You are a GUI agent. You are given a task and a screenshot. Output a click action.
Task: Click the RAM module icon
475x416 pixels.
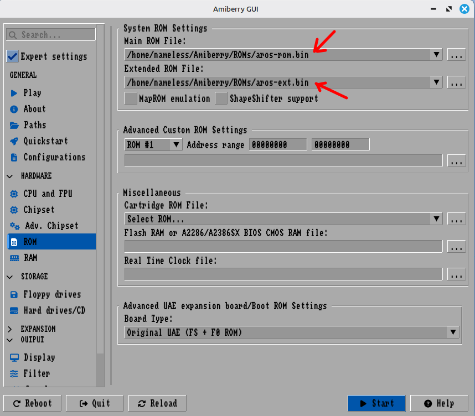[x=14, y=258]
